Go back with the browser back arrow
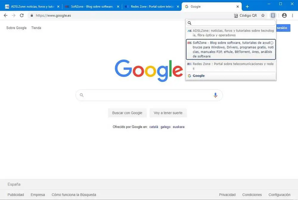This screenshot has width=298, height=200. coord(5,15)
